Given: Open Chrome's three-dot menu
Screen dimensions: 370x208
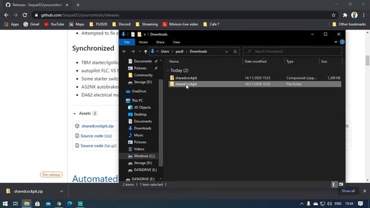Looking at the screenshot, I should point(364,15).
